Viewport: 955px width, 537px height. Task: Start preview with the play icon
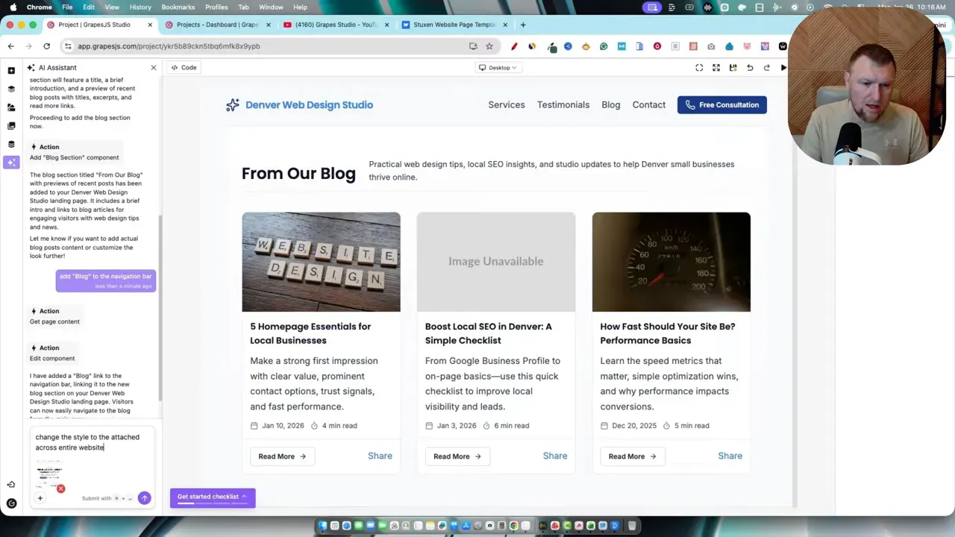[783, 67]
